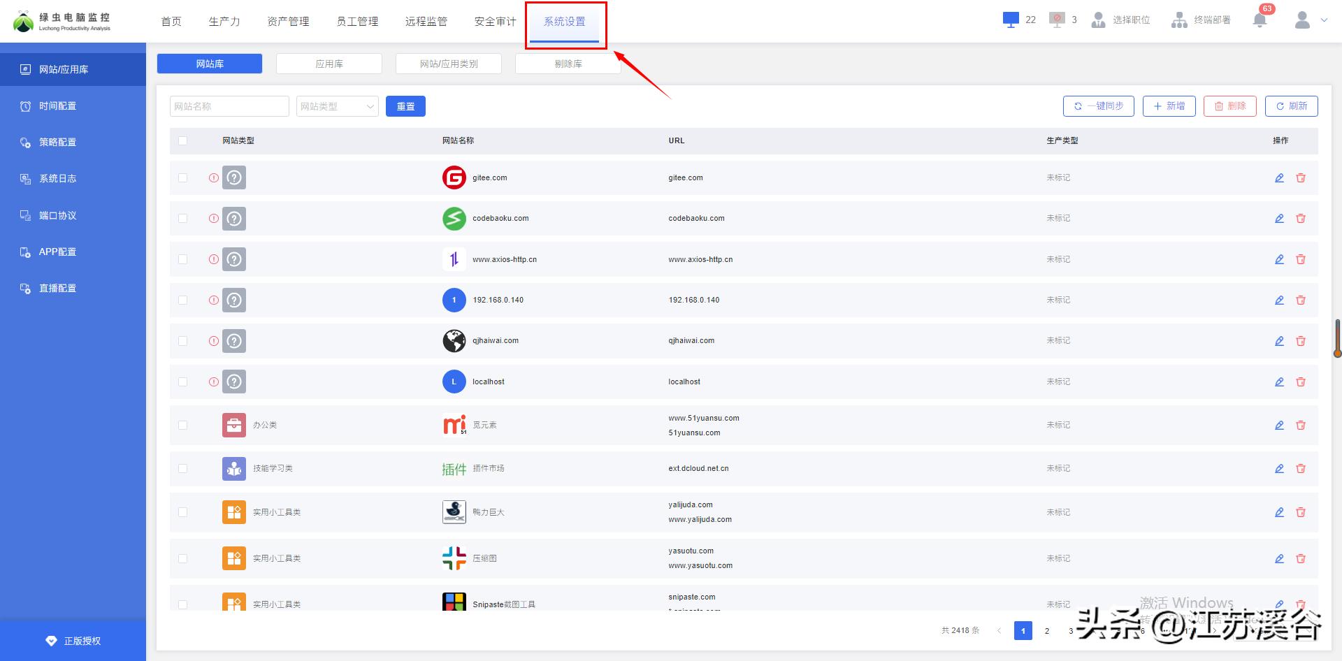The height and width of the screenshot is (661, 1342).
Task: Open the 选择职位 position selector
Action: [x=1121, y=20]
